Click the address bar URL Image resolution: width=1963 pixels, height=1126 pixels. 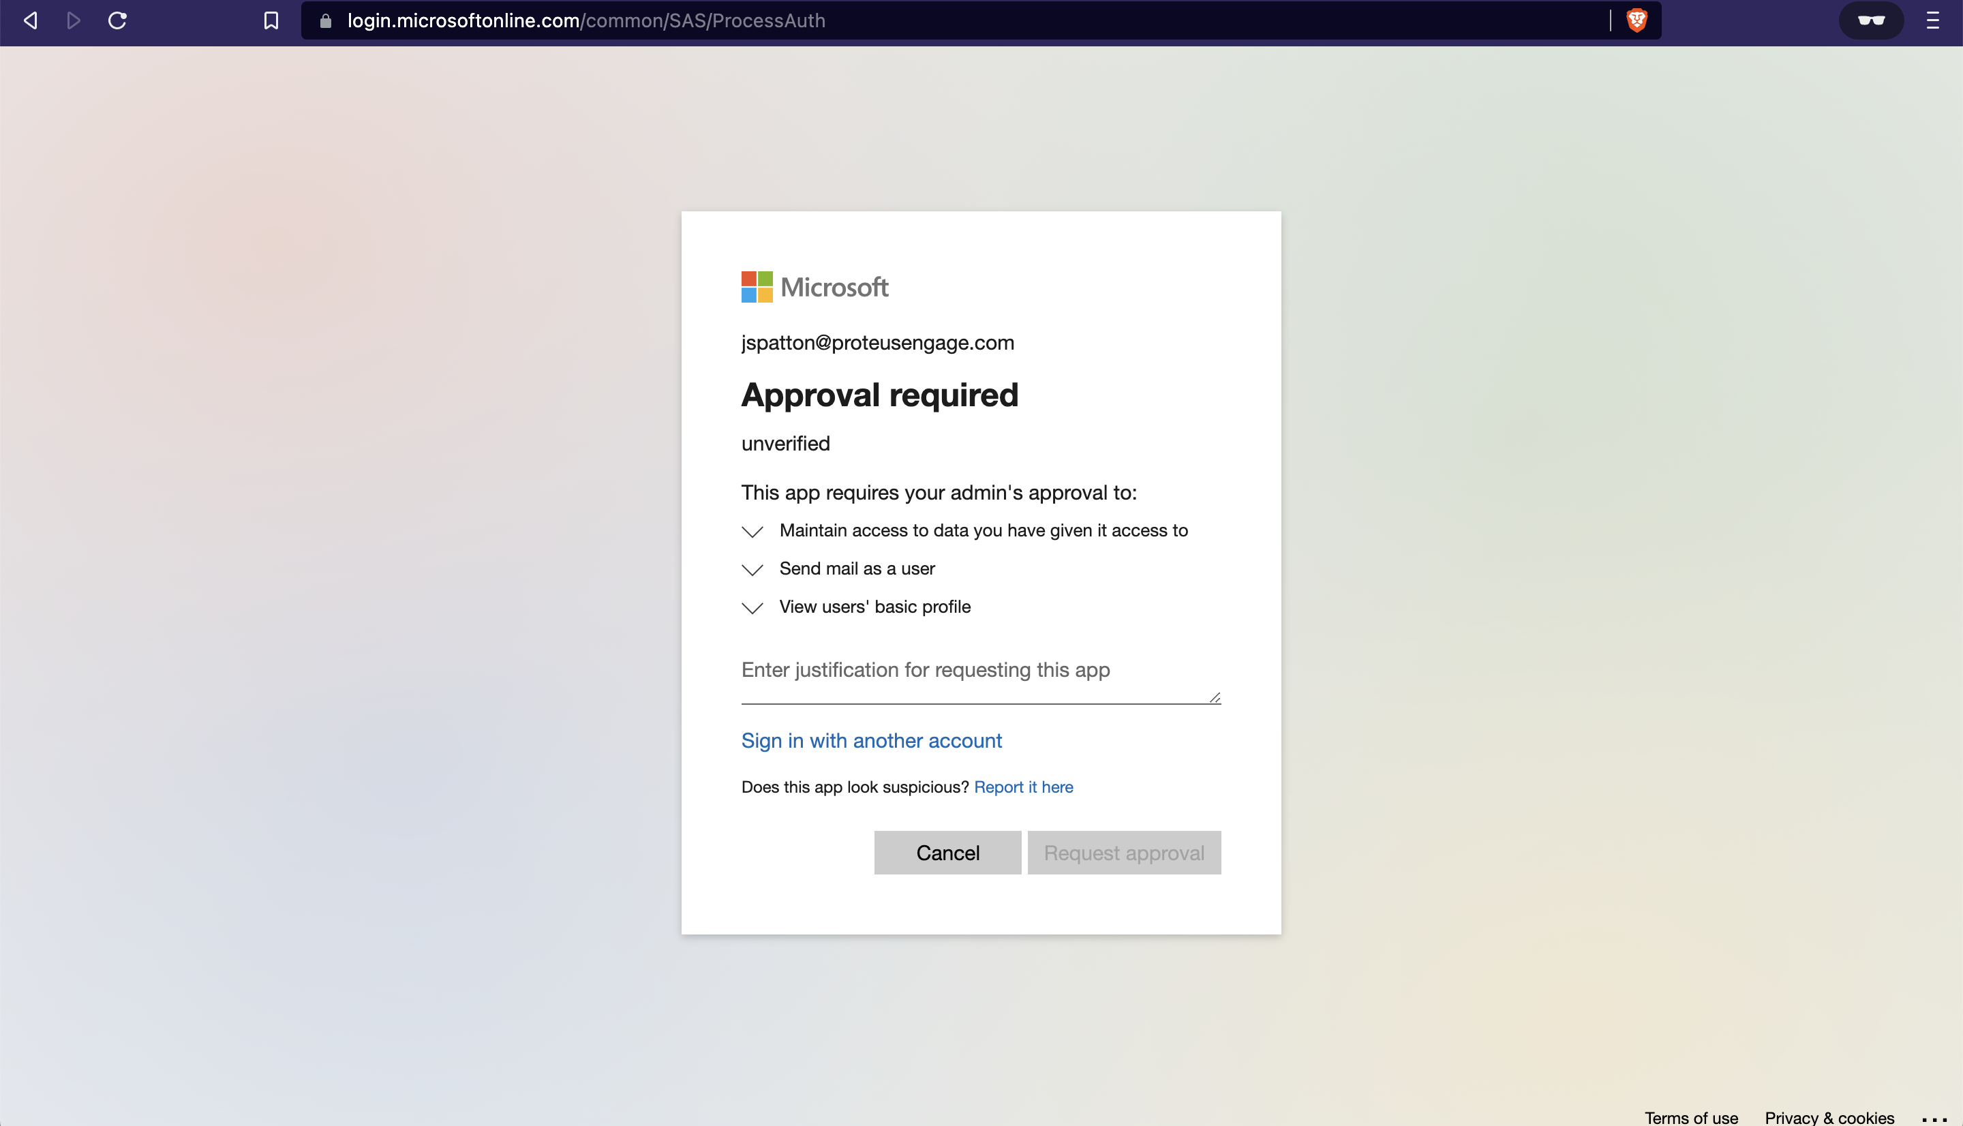(586, 21)
